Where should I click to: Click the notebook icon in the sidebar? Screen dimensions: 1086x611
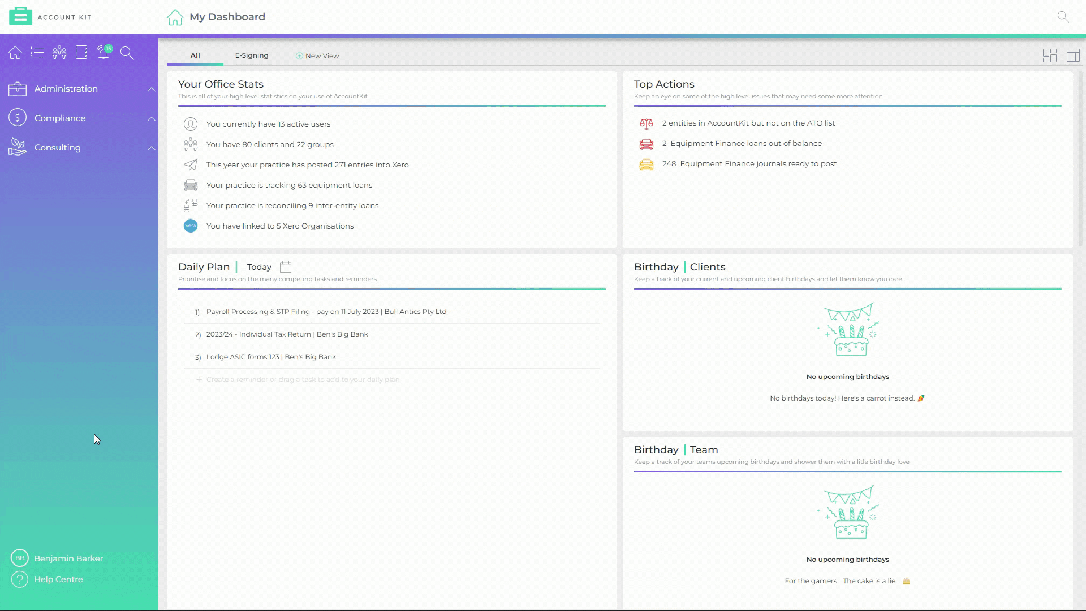(81, 52)
